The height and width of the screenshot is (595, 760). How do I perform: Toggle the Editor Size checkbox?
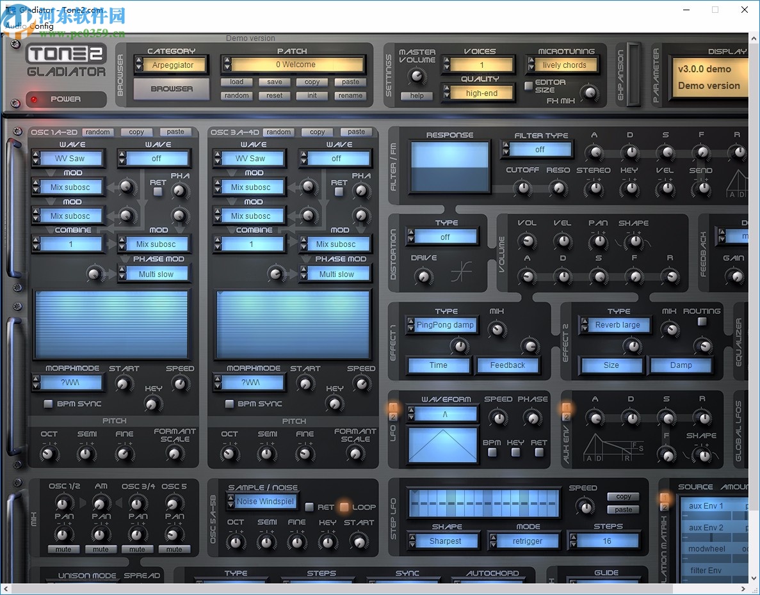click(529, 86)
